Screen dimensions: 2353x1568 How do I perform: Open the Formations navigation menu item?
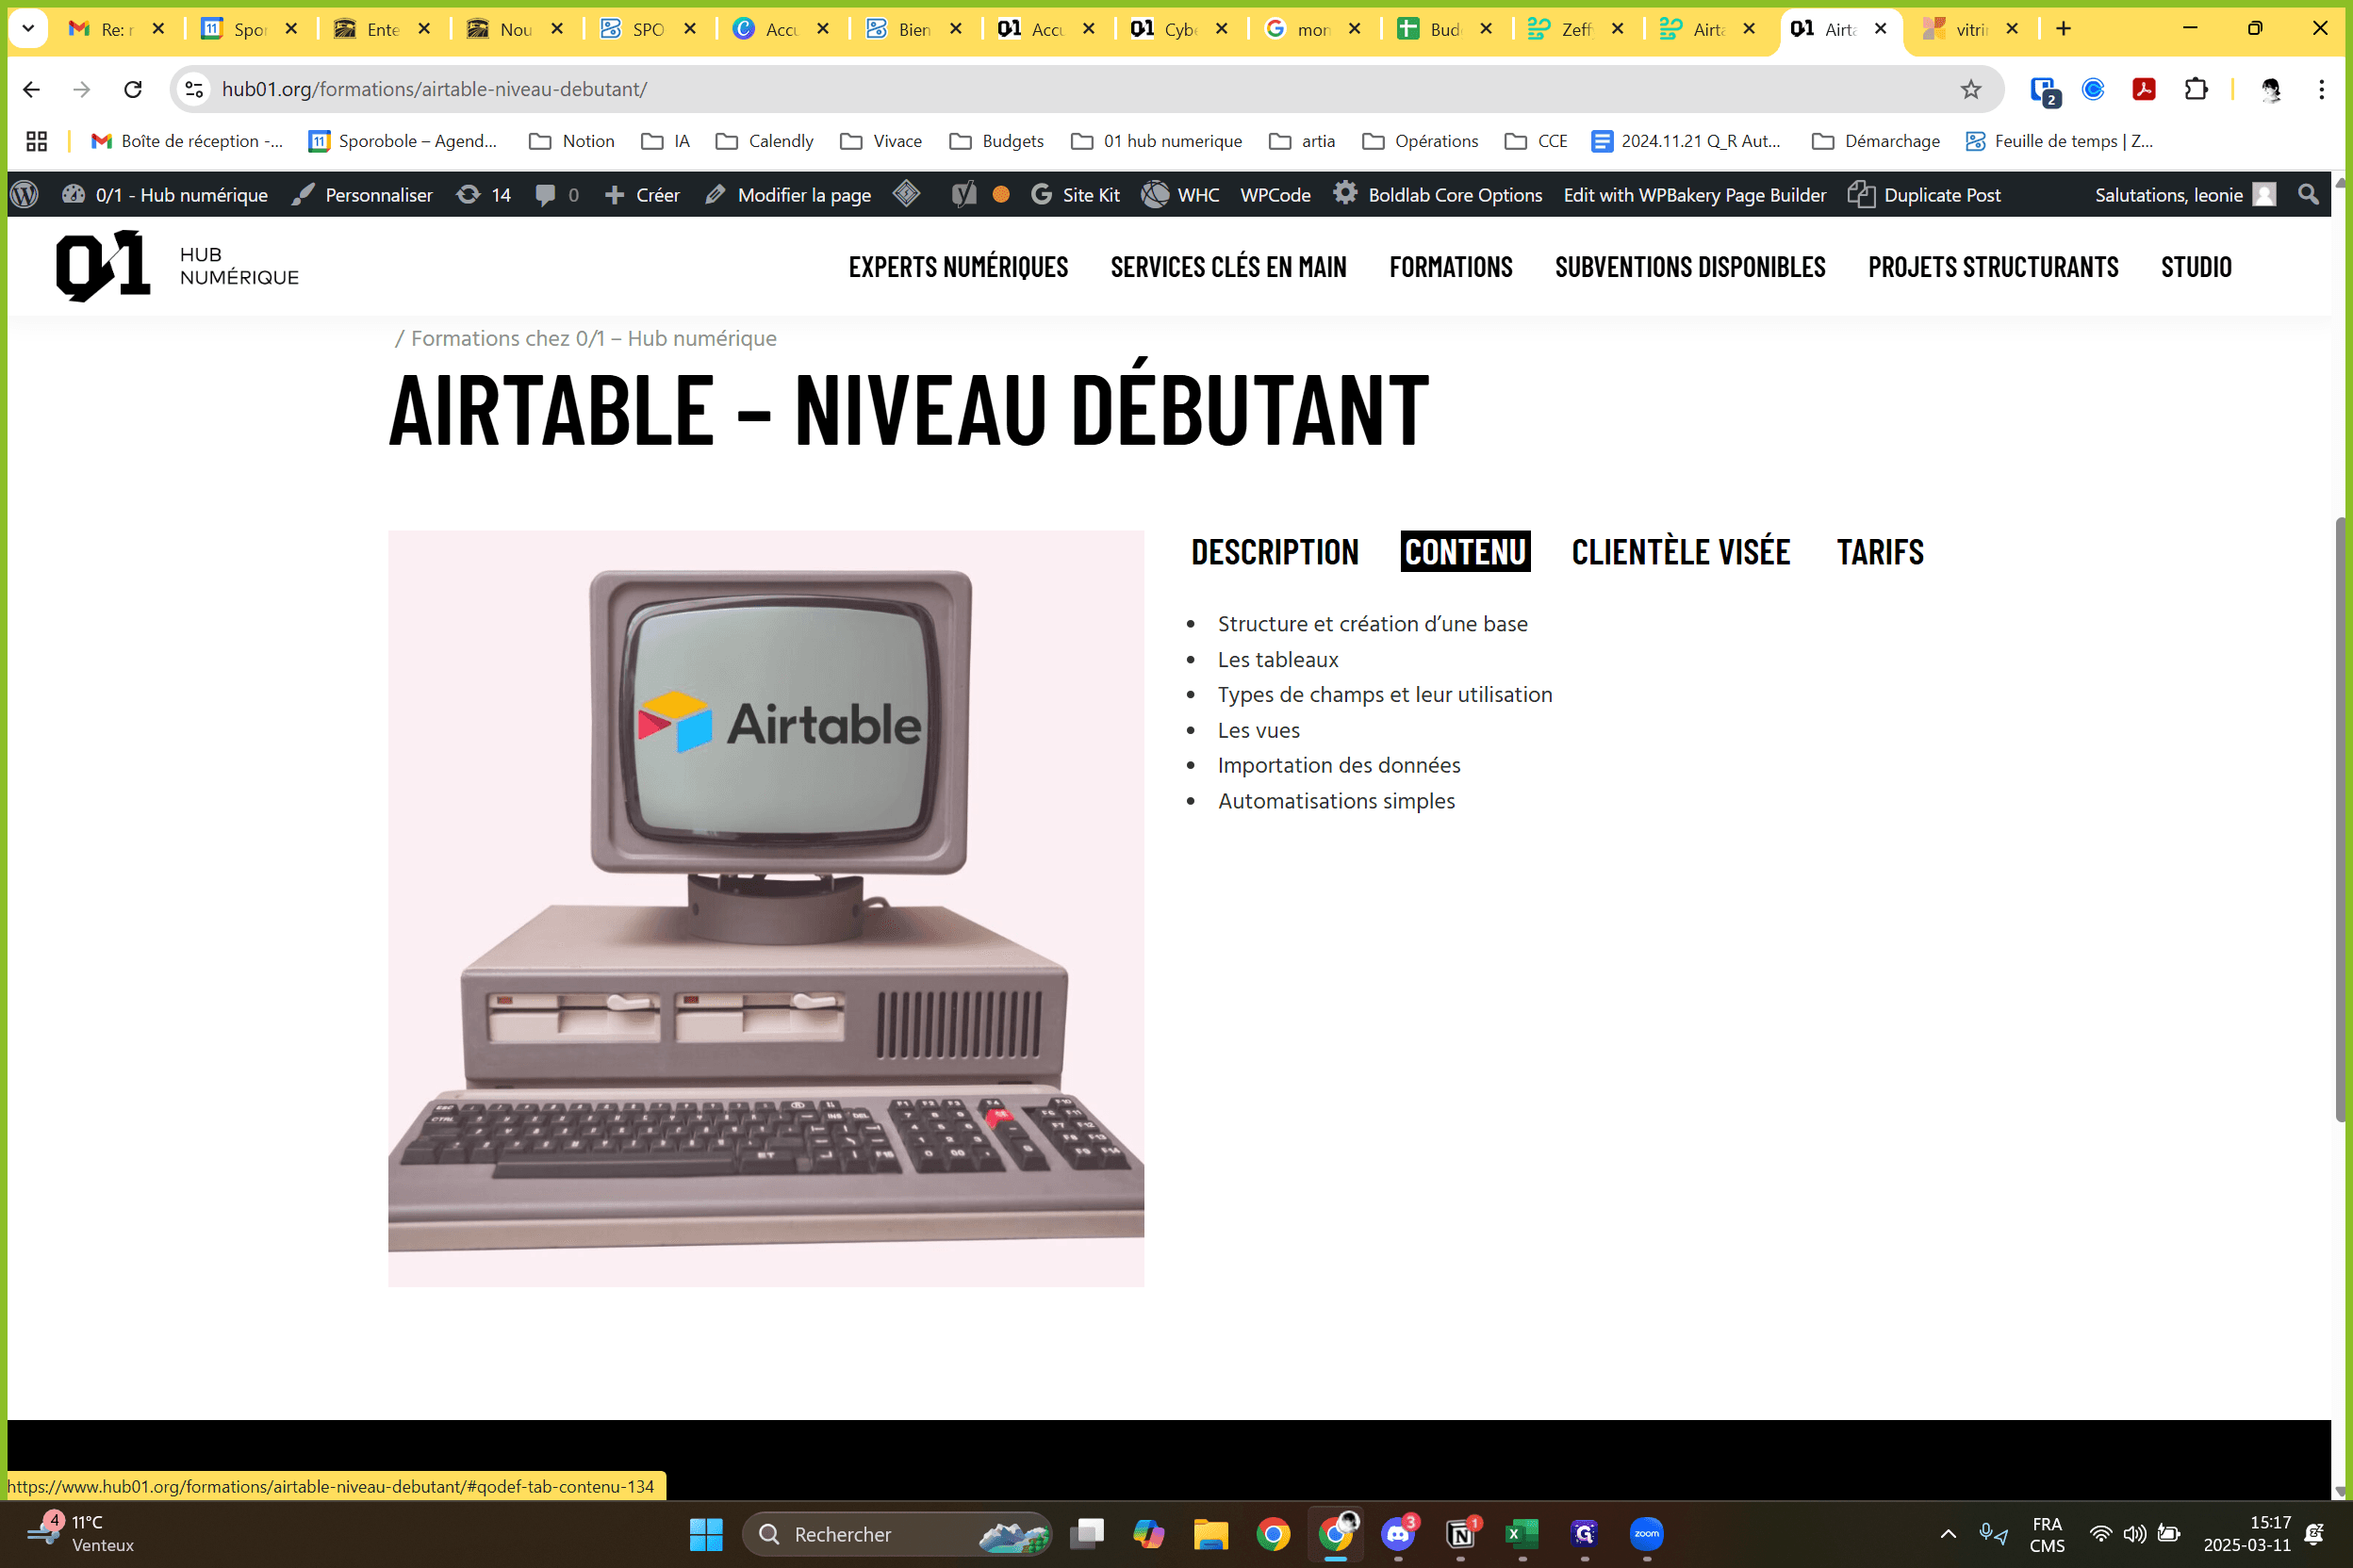point(1451,267)
